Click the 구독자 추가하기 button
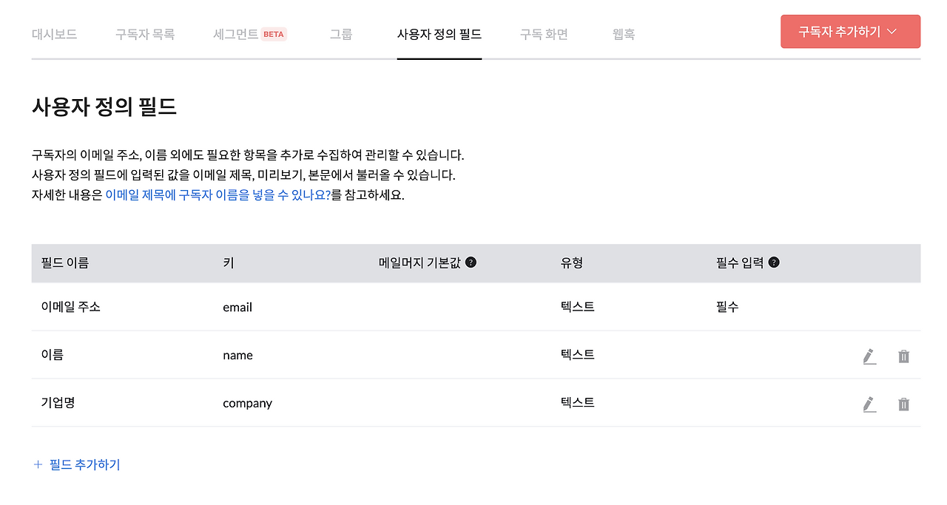This screenshot has height=505, width=947. (840, 32)
